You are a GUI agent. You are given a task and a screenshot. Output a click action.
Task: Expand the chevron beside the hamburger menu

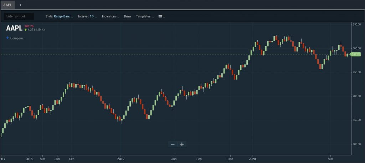pos(164,17)
